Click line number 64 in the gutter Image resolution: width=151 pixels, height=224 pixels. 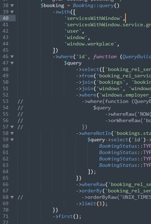tap(6, 171)
